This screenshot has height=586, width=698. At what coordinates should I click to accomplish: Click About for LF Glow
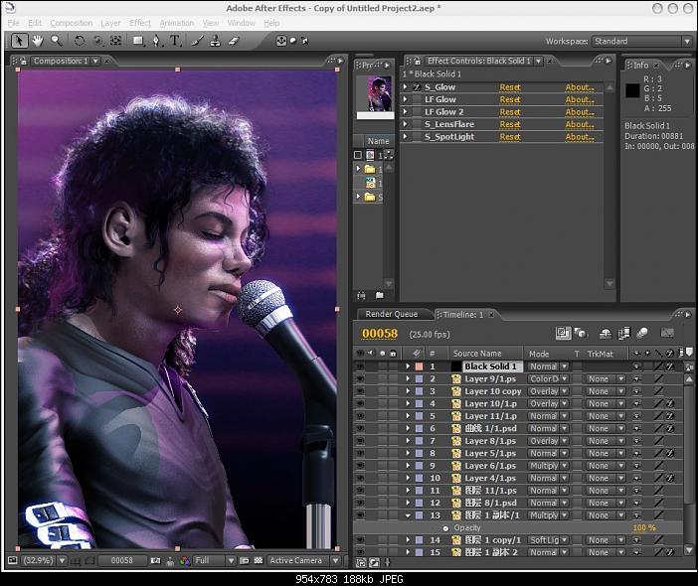(580, 99)
